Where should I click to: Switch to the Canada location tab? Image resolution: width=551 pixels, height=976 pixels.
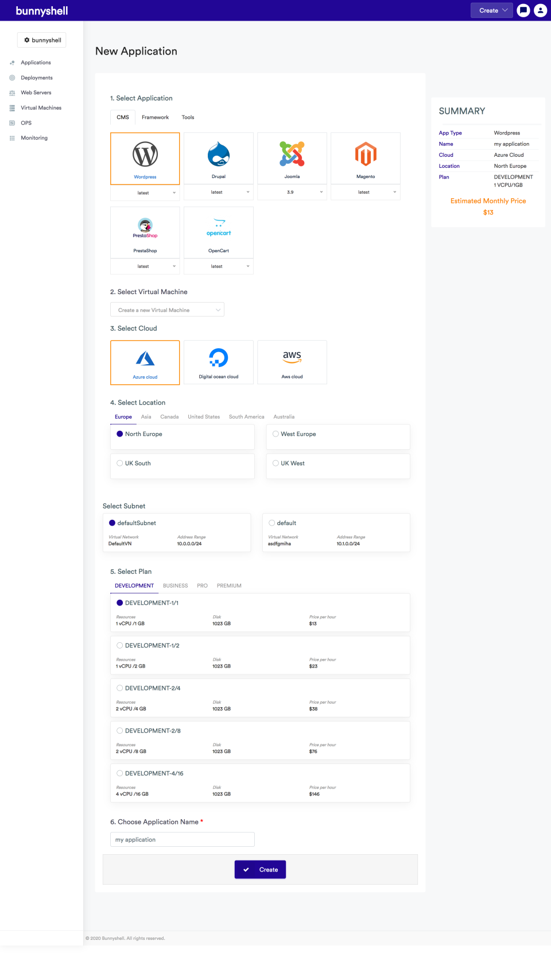click(169, 417)
